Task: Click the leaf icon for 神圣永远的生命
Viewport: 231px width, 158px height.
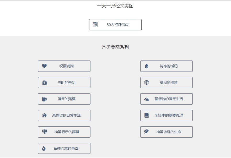Action: click(147, 132)
